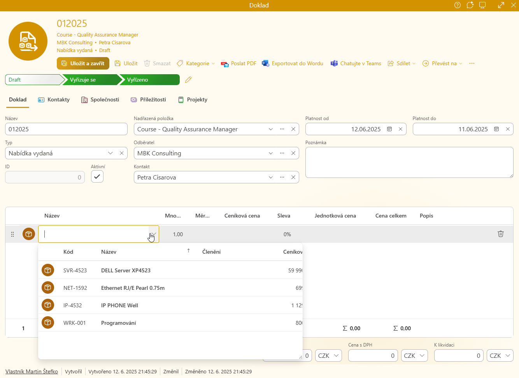Click the cube icon for IP-4532
Image resolution: width=519 pixels, height=378 pixels.
[x=48, y=305]
